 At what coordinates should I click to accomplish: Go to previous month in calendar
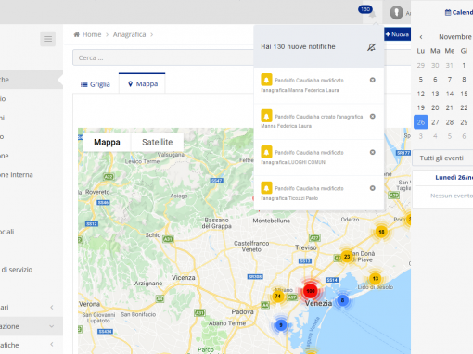pyautogui.click(x=421, y=37)
